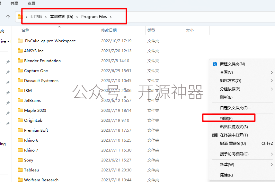The height and width of the screenshot is (182, 275).
Task: Click Program Files in the address path
Action: 94,17
